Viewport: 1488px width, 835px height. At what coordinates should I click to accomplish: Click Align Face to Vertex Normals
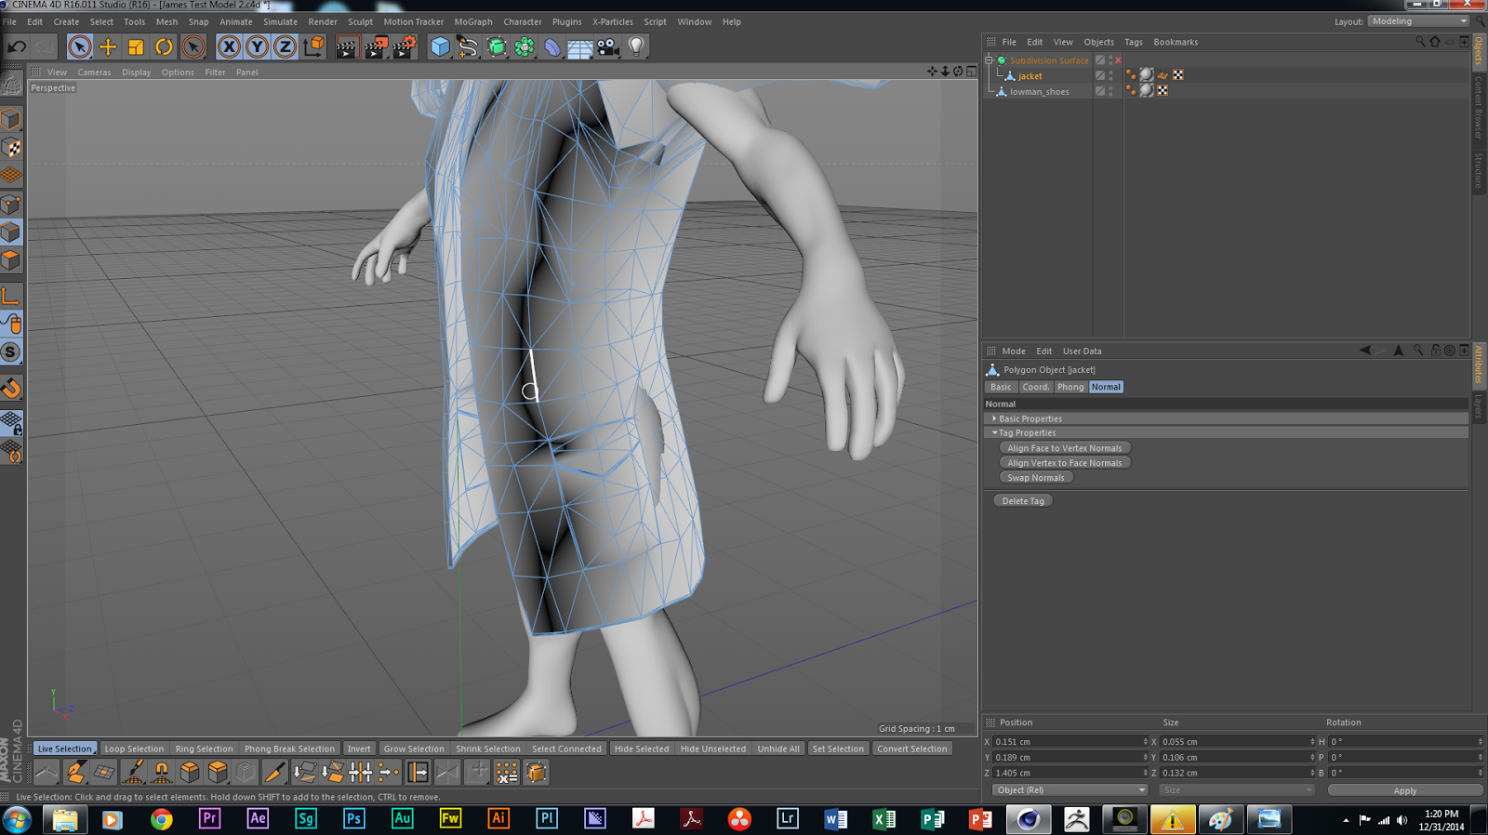1065,448
